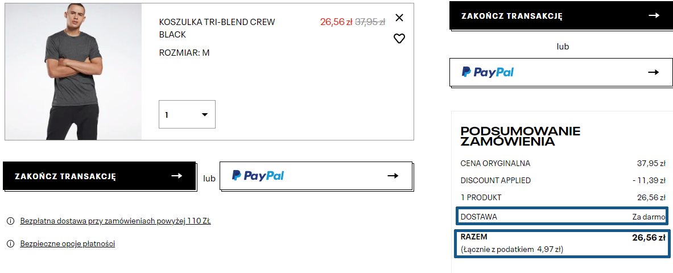
Task: Pay with the bottom PayPal button
Action: (315, 176)
